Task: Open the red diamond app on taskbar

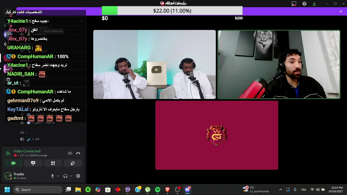Action: (x=118, y=190)
